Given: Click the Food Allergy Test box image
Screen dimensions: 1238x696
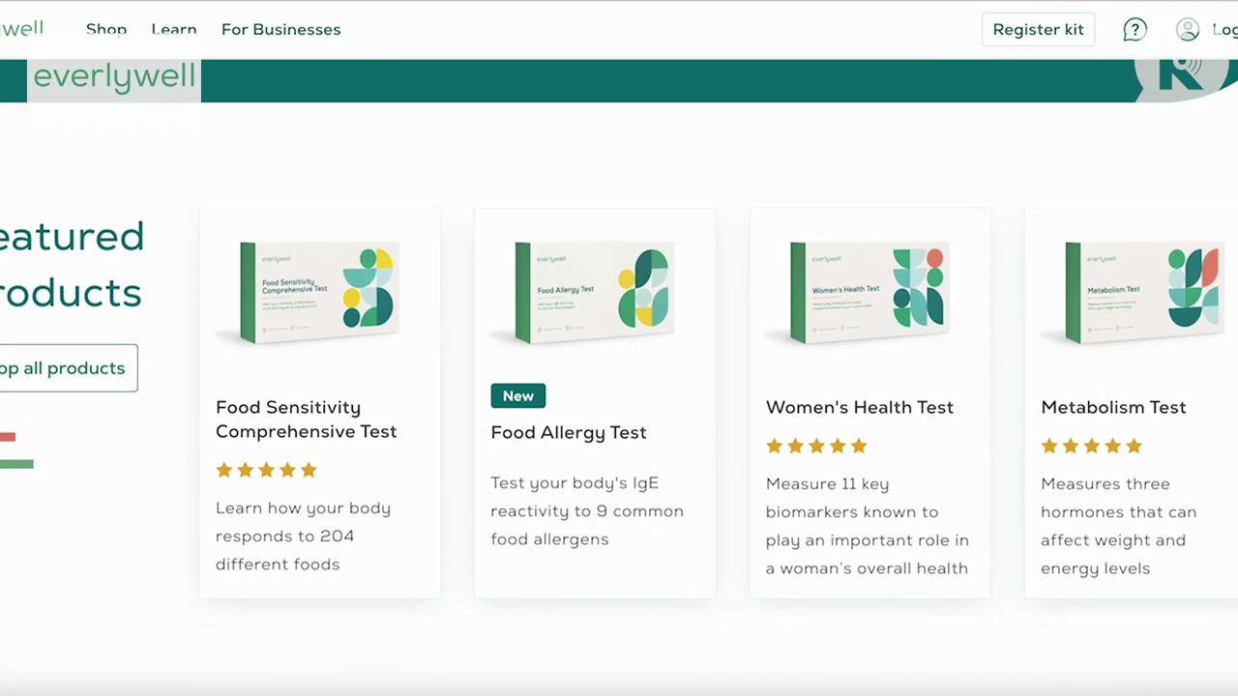Looking at the screenshot, I should pos(594,292).
